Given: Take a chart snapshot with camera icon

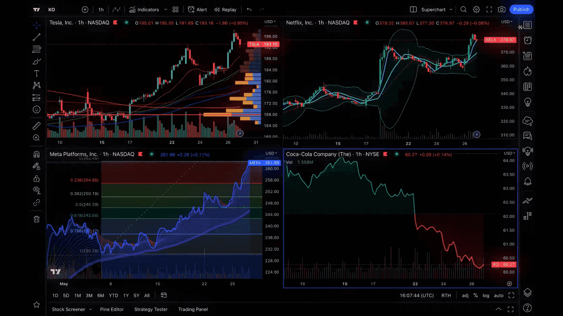Looking at the screenshot, I should pos(501,10).
